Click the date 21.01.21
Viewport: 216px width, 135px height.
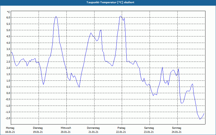point(93,132)
